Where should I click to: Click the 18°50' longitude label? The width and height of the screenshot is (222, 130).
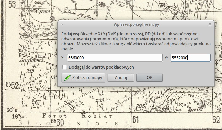click(19, 116)
